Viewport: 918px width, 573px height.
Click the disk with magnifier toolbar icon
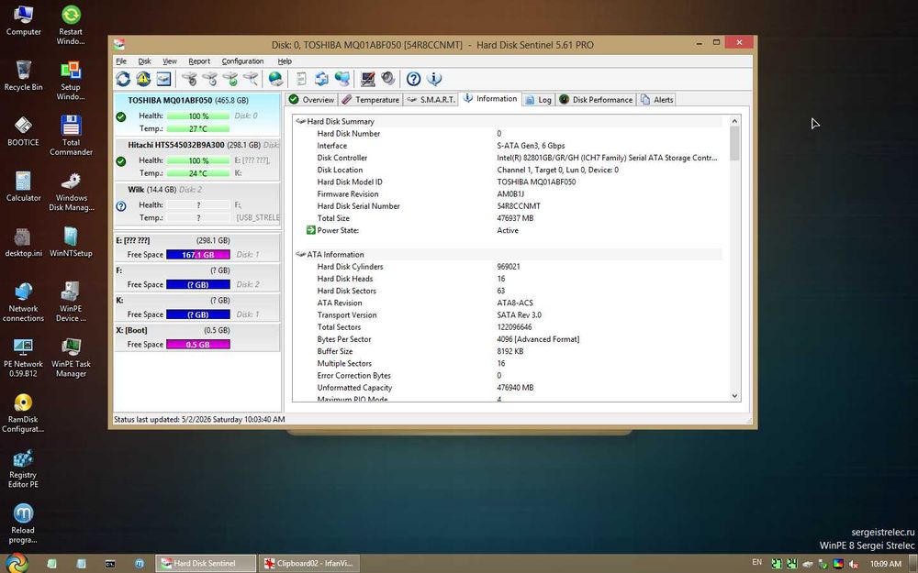pos(251,79)
